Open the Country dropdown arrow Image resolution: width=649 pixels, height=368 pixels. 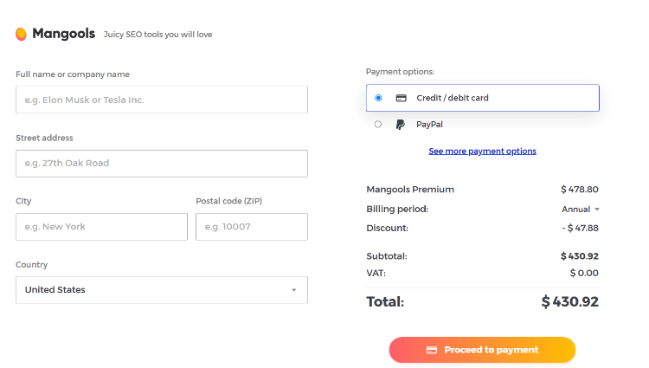(294, 290)
